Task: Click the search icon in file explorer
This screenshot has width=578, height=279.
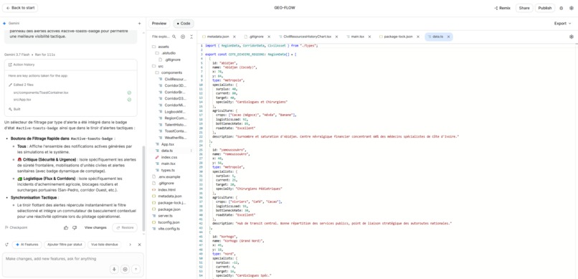Action: pyautogui.click(x=174, y=37)
